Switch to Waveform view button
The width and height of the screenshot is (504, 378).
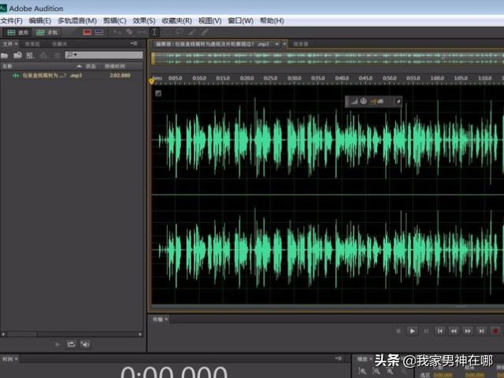(16, 32)
